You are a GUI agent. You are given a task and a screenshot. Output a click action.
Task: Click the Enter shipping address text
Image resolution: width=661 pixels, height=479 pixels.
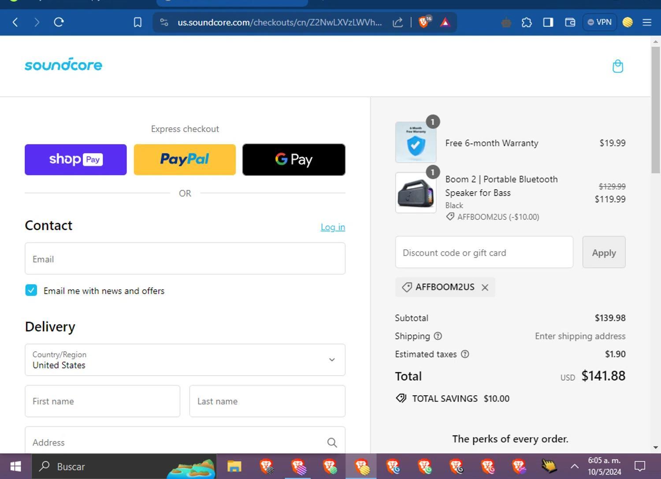click(580, 336)
